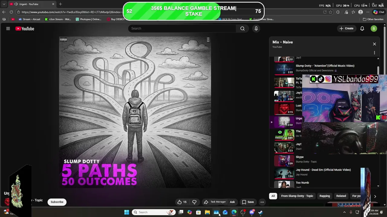Viewport: 387px width, 217px height.
Task: Select the Related filter chip
Action: (x=341, y=196)
